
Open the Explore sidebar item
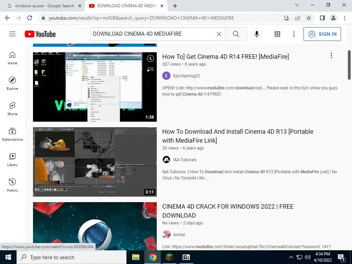[12, 84]
